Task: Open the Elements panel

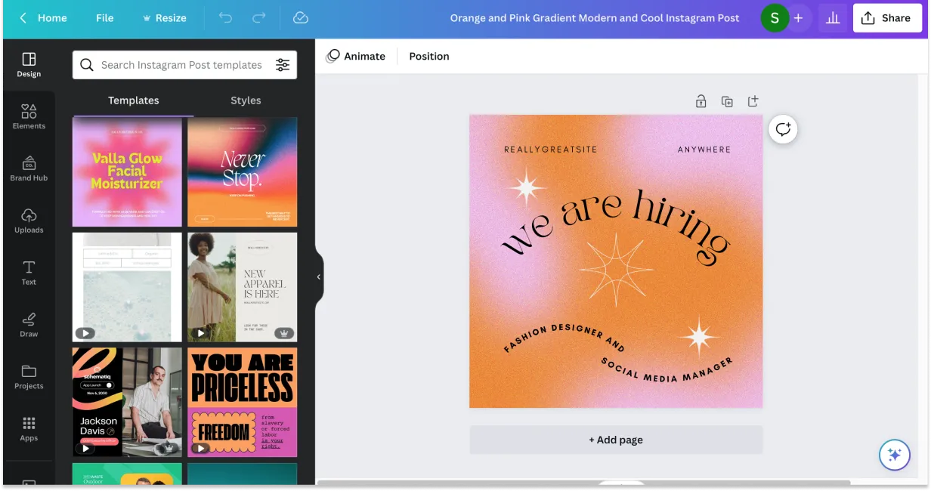Action: [x=29, y=116]
